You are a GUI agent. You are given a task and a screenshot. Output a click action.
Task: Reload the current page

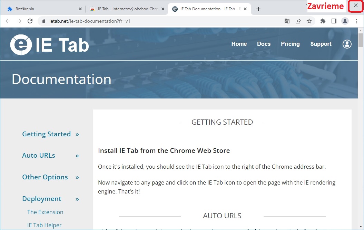click(x=30, y=21)
